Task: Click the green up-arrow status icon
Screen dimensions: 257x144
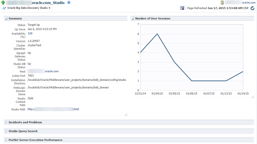Action: 3,3
